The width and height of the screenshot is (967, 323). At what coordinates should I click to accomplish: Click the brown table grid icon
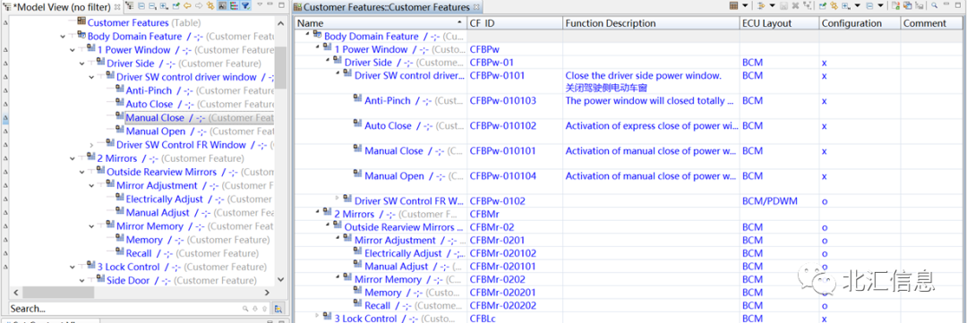point(734,5)
